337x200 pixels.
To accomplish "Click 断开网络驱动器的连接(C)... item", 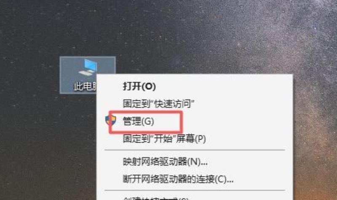I will coord(178,179).
